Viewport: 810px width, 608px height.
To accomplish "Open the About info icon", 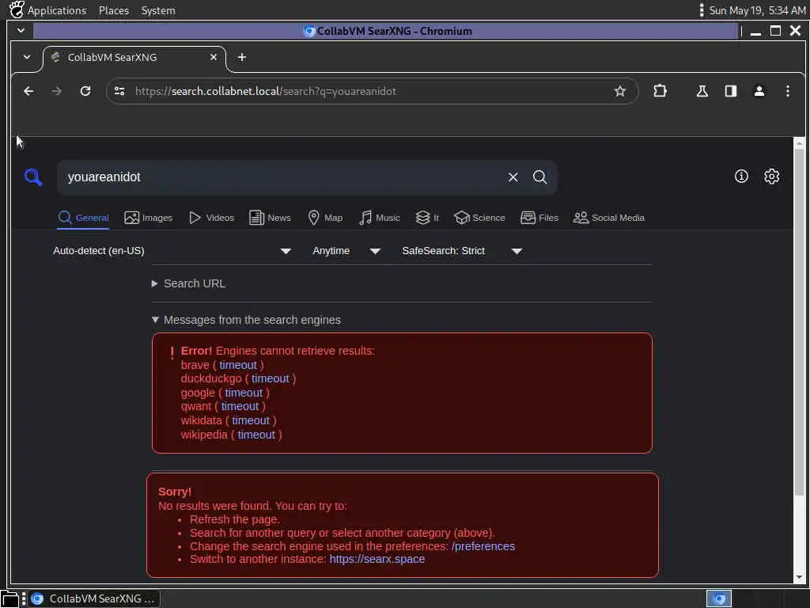I will pyautogui.click(x=741, y=177).
